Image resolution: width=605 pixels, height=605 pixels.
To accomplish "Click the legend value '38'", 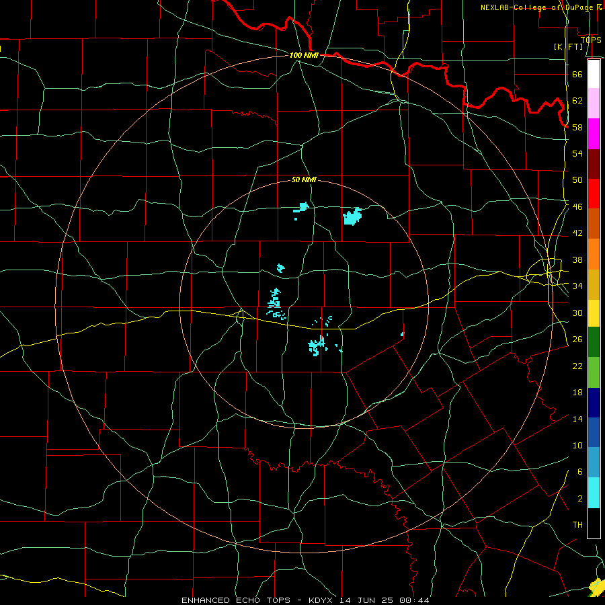I will [x=577, y=259].
